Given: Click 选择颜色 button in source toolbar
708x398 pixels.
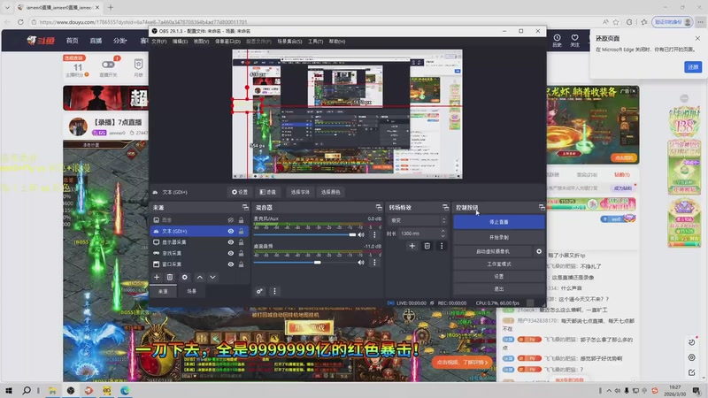Looking at the screenshot, I should tap(330, 192).
